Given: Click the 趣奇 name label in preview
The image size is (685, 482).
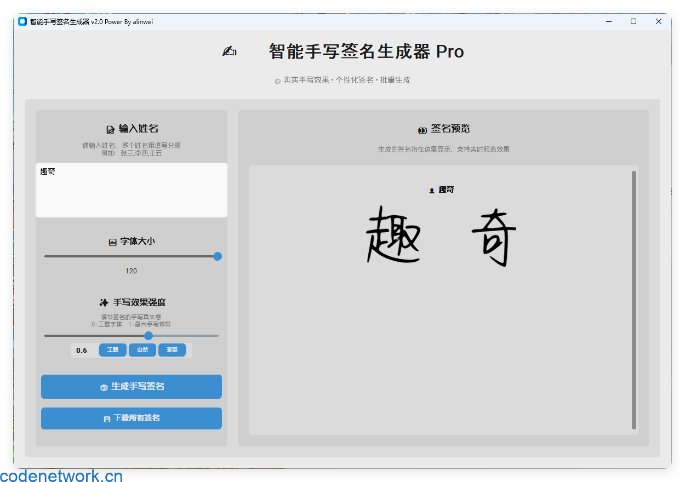Looking at the screenshot, I should 446,190.
